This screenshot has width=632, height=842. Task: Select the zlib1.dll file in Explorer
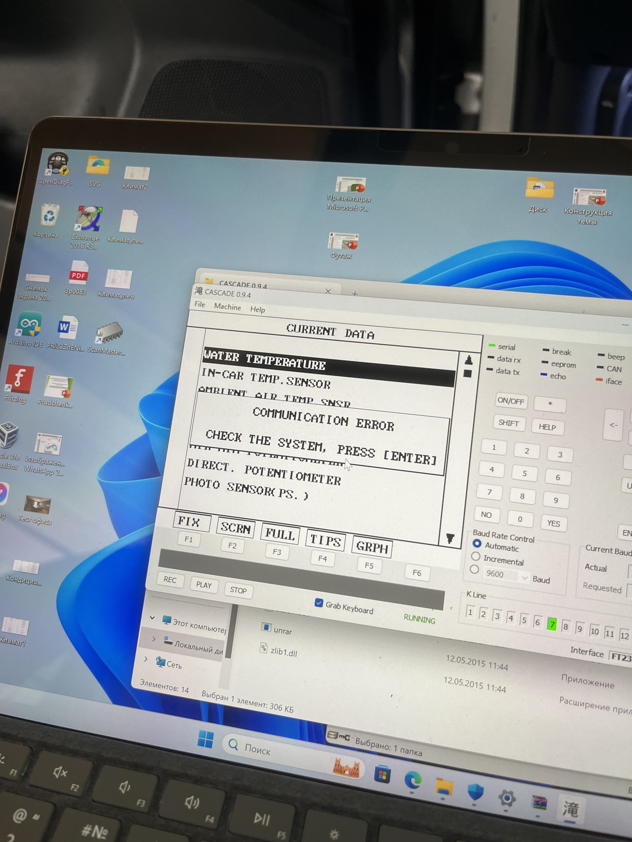[279, 650]
